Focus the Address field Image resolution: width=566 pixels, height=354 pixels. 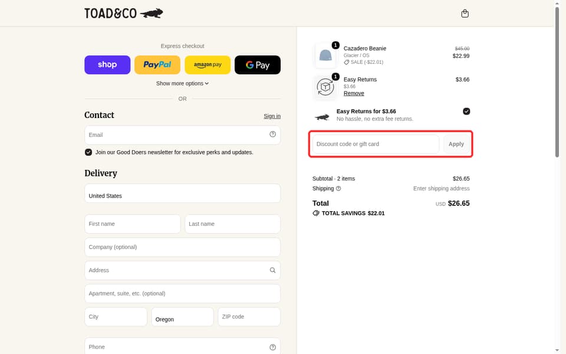point(182,270)
